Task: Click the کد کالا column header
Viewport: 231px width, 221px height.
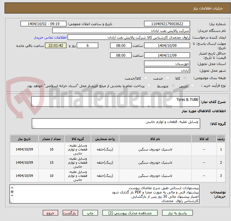Action: 204,139
